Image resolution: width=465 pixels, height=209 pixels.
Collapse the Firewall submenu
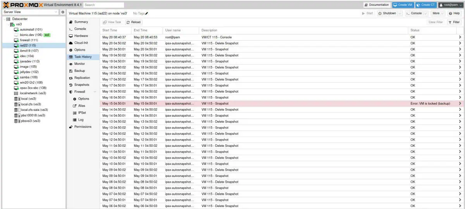pyautogui.click(x=95, y=92)
